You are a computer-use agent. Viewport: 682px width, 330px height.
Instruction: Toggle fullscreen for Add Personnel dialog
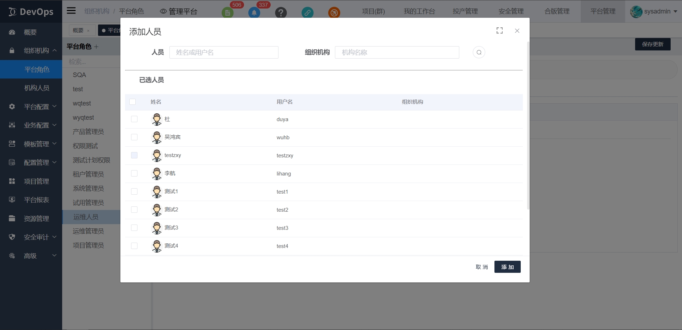(499, 31)
